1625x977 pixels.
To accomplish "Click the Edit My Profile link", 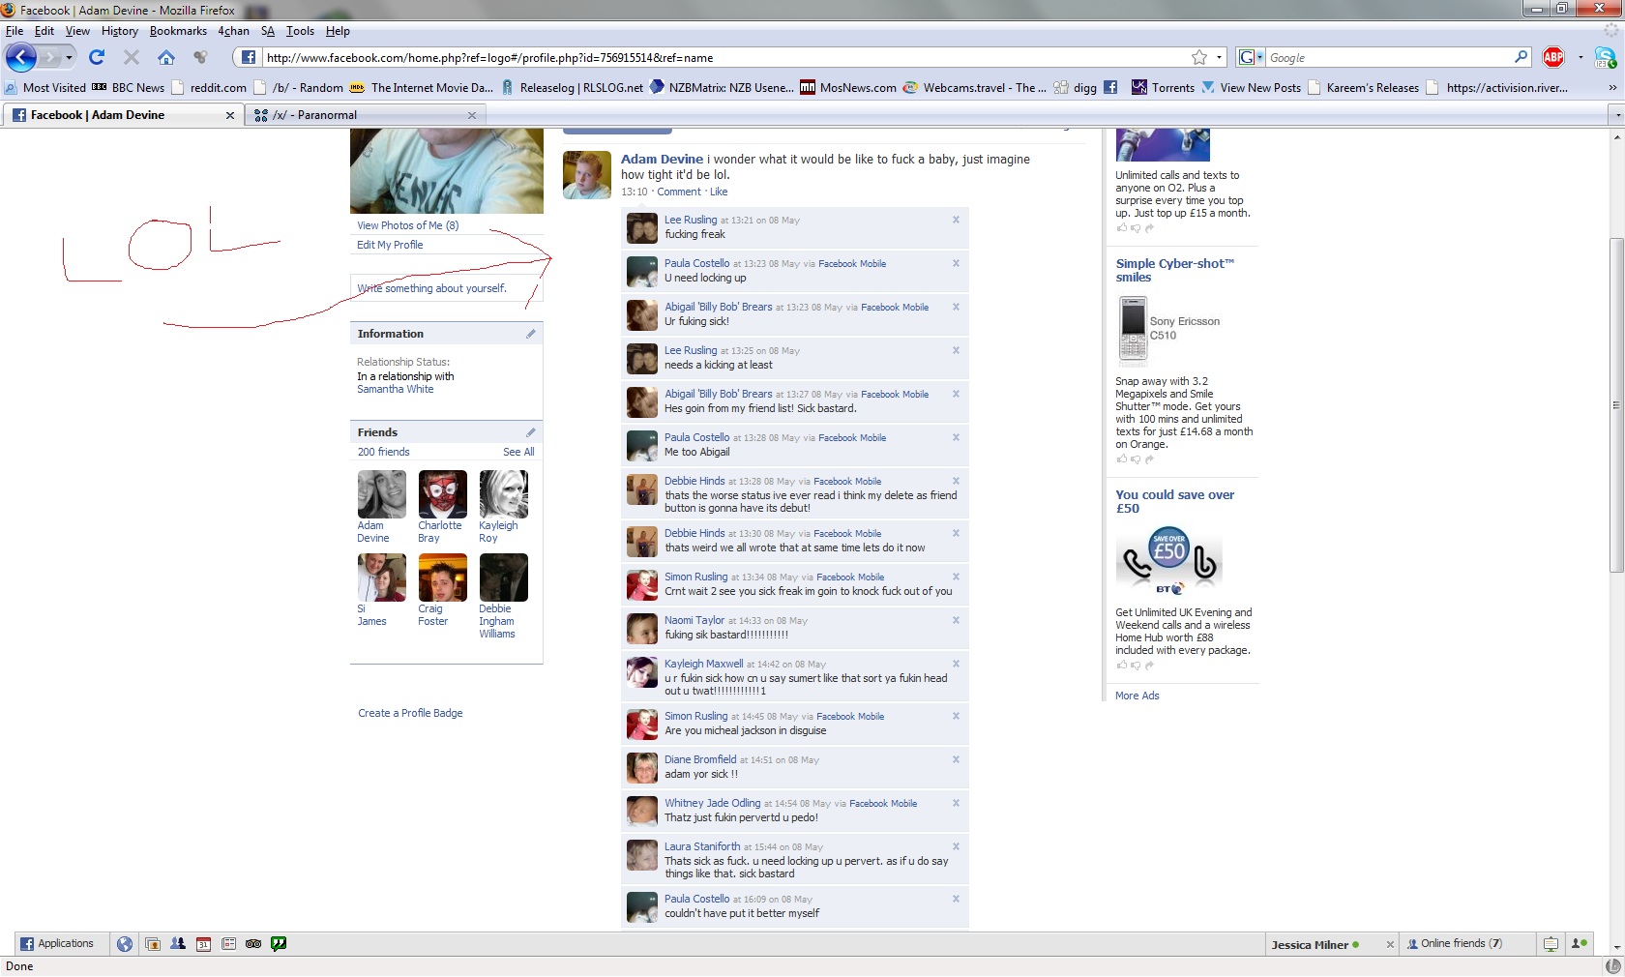I will [390, 245].
